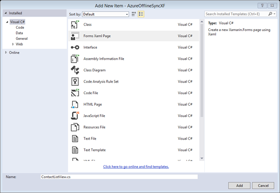The image size is (280, 193).
Task: Click the Installed header label
Action: pos(15,13)
